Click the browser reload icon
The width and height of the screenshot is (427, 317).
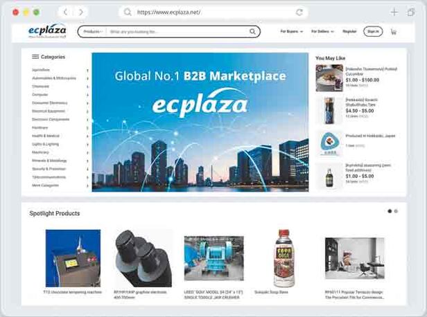click(x=299, y=12)
